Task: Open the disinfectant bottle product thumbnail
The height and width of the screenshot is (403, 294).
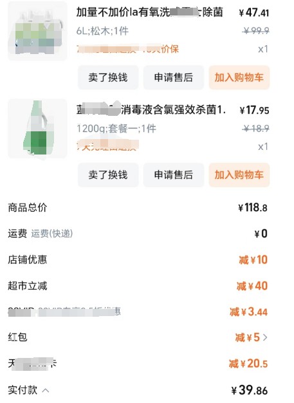Action: (37, 129)
